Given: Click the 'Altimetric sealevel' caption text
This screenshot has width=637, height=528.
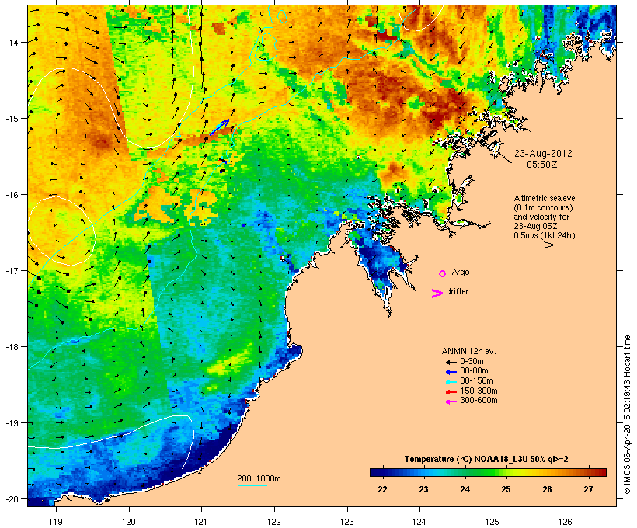Looking at the screenshot, I should click(545, 198).
